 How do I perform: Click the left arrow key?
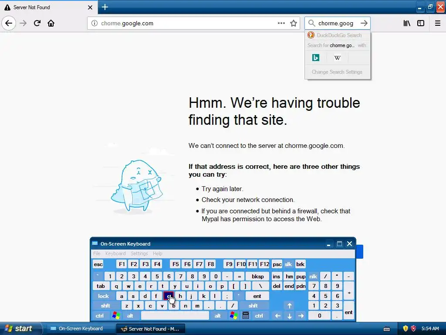(x=278, y=316)
